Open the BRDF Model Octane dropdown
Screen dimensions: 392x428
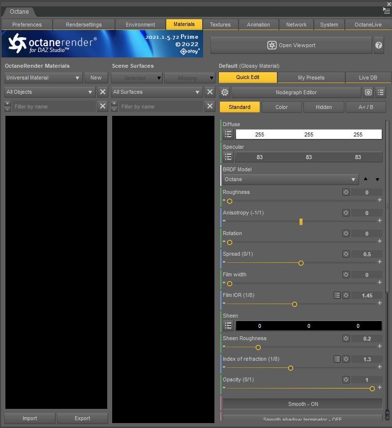pos(291,179)
